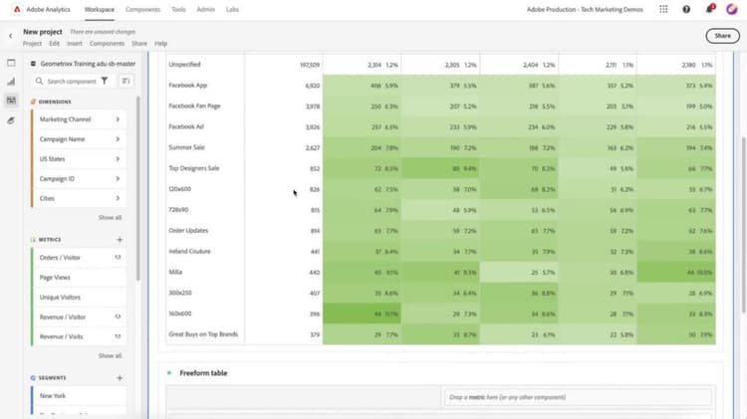Click the Order Updates row label

pos(188,231)
